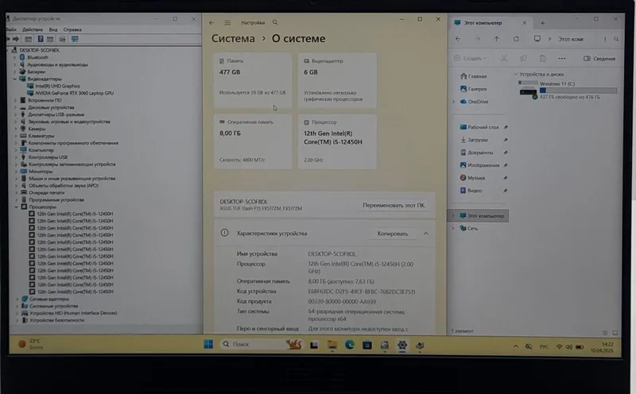The image size is (636, 394).
Task: Click the Копировать button for device specs
Action: coord(392,234)
